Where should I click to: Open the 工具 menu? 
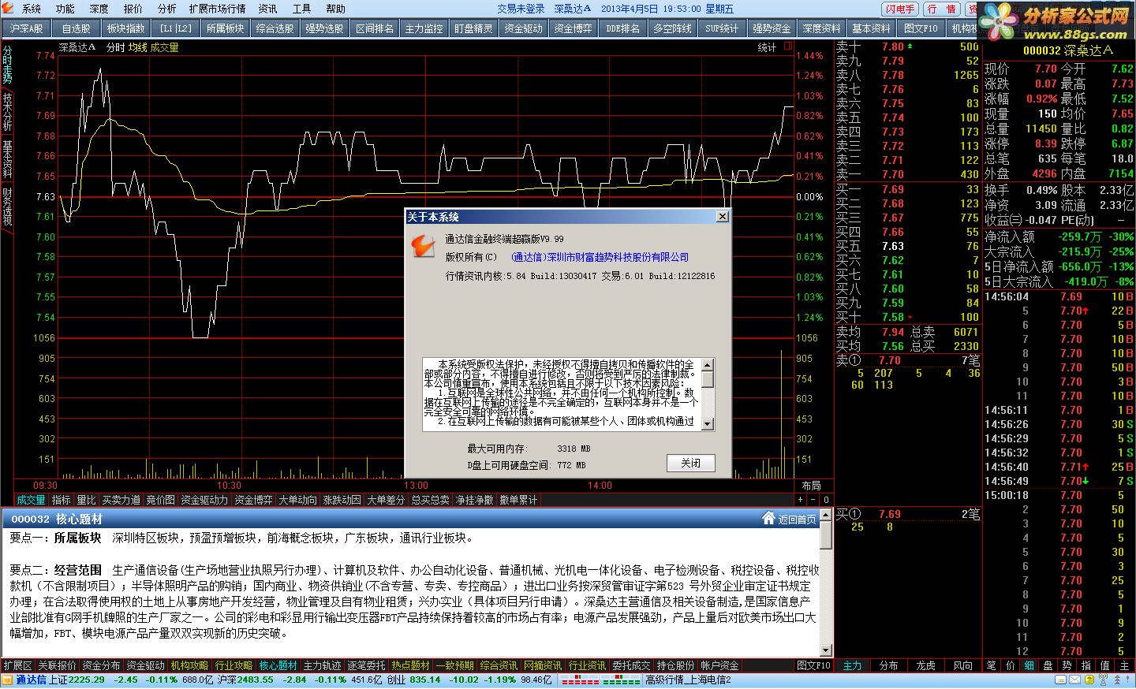(x=301, y=9)
